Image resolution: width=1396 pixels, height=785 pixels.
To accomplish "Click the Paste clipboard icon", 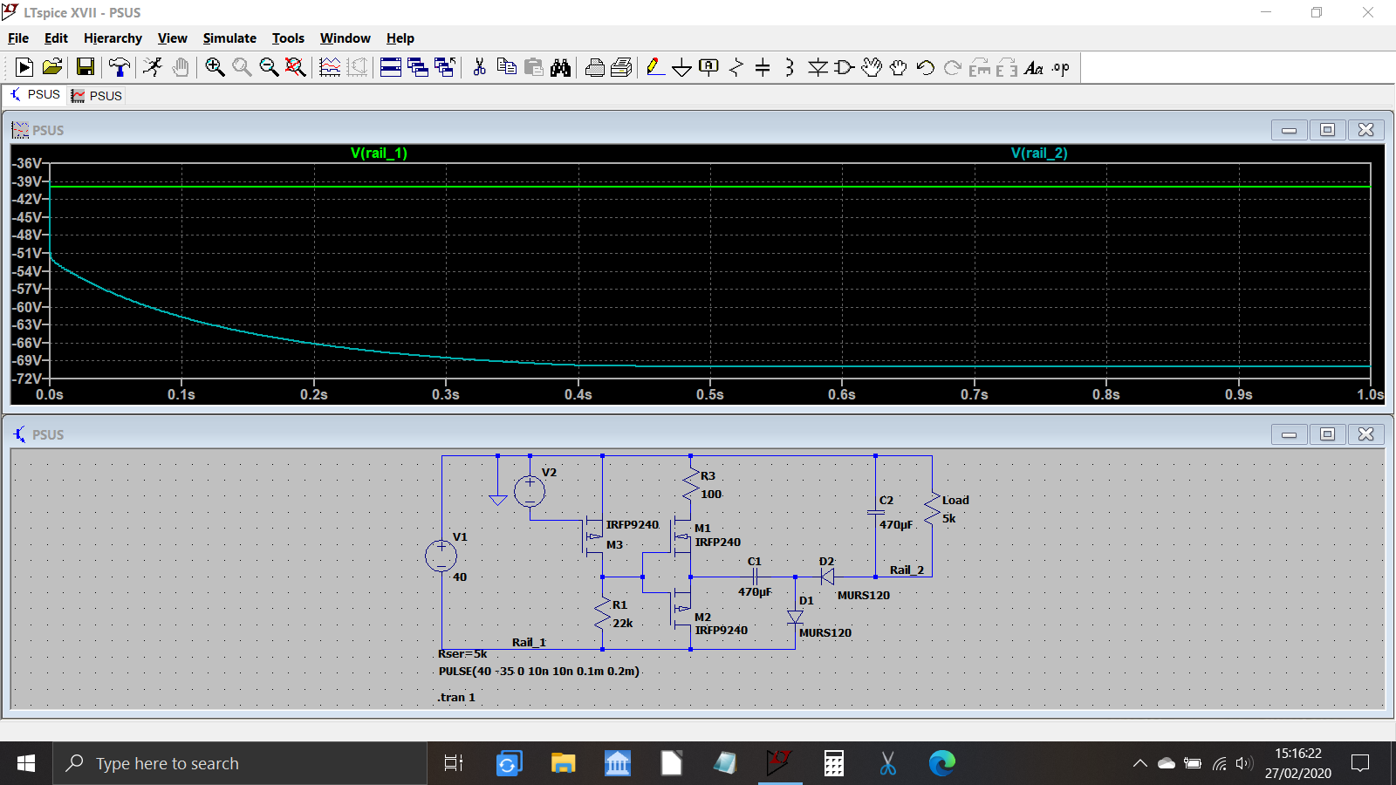I will (x=533, y=67).
